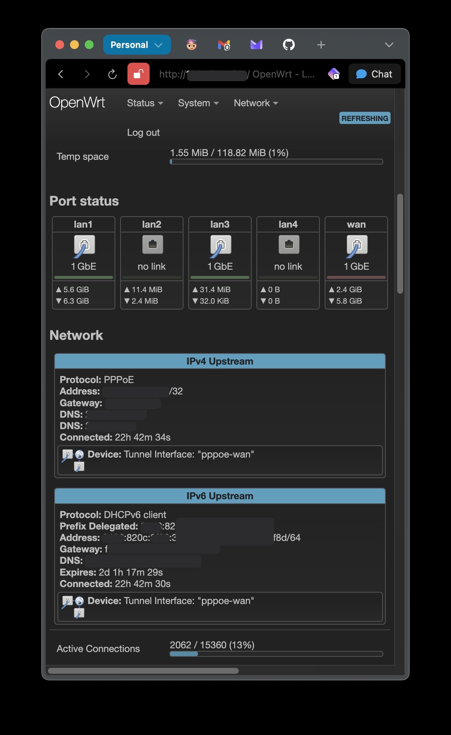Open the pinned Gmail tab
The height and width of the screenshot is (735, 451).
pyautogui.click(x=224, y=45)
